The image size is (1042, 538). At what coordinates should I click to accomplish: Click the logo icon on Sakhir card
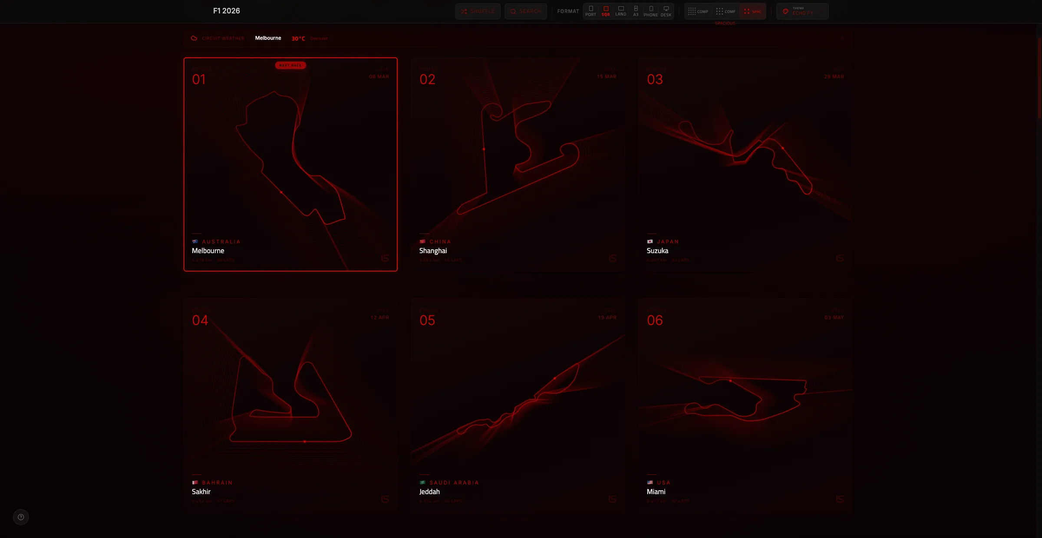click(385, 499)
